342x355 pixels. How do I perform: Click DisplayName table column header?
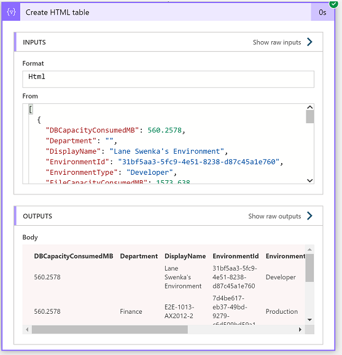tap(185, 256)
